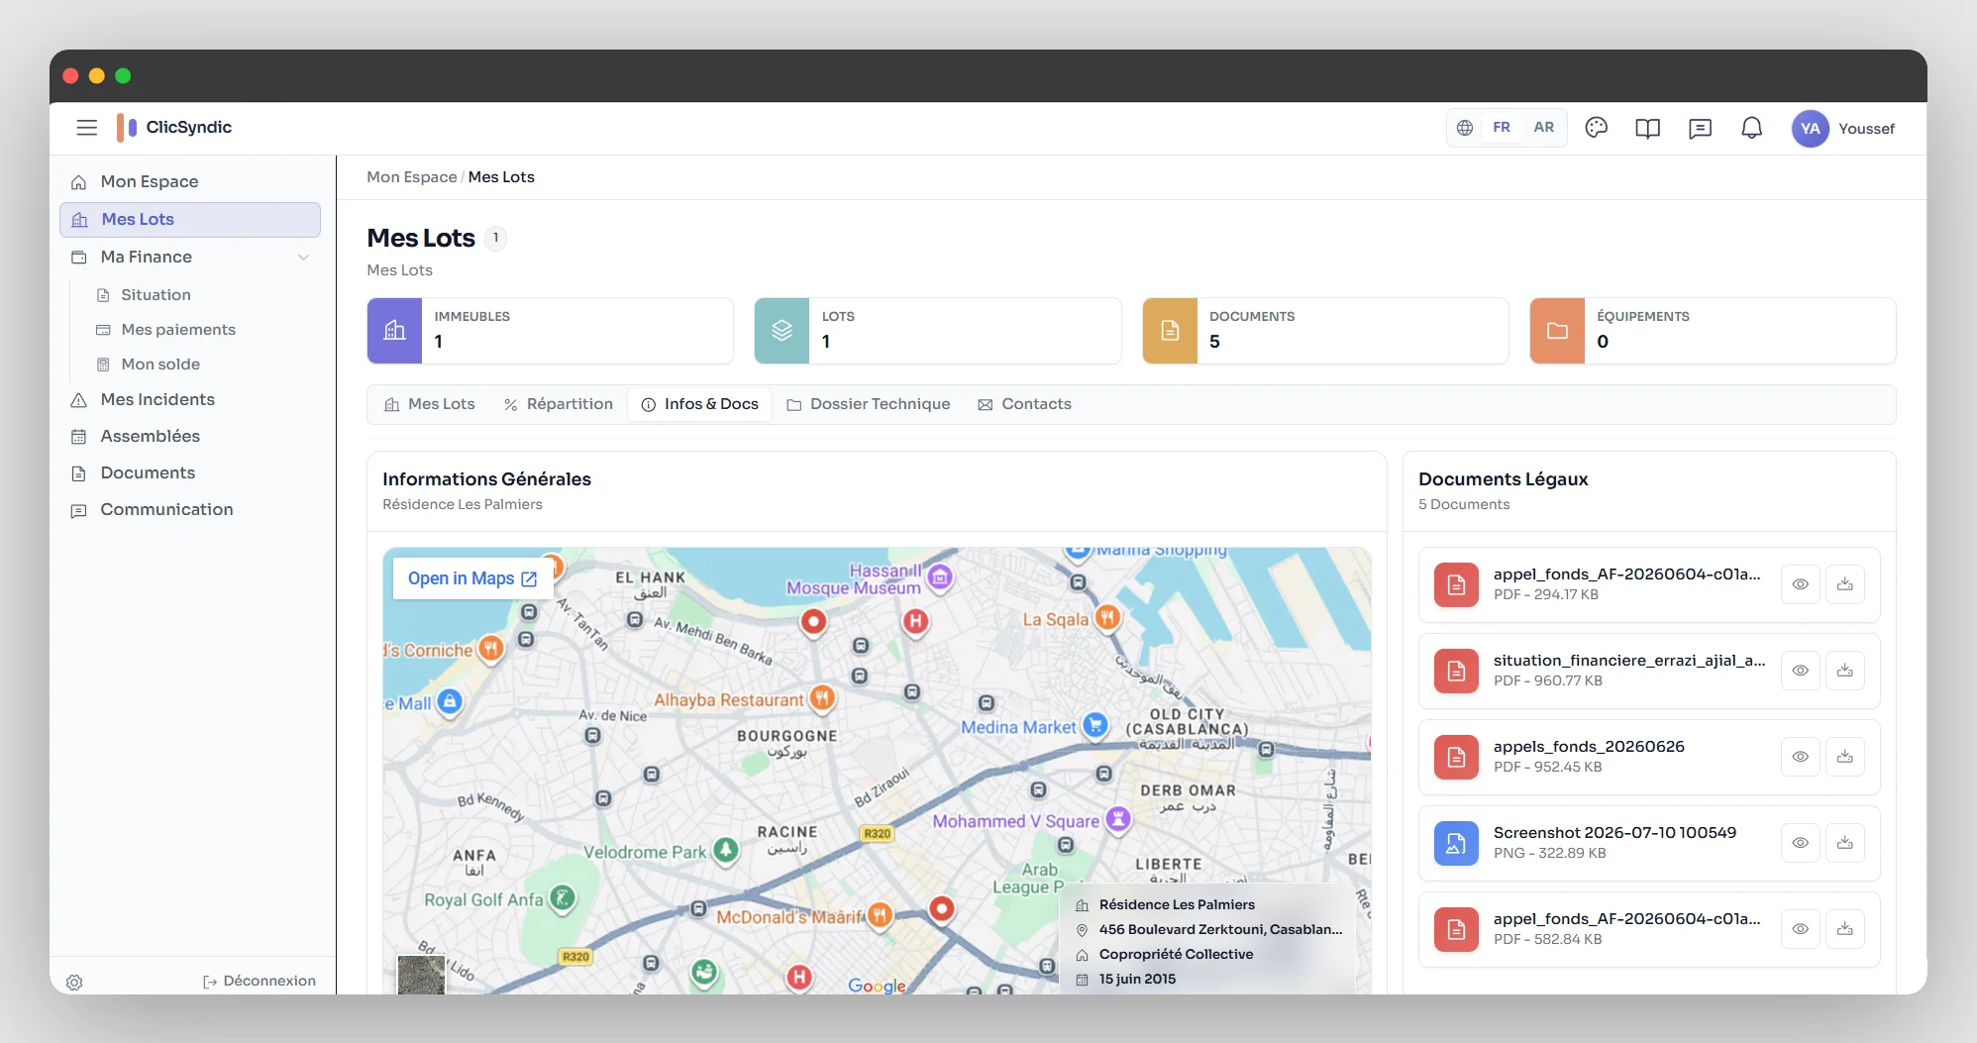Click the Lots stat card layers icon
This screenshot has height=1043, width=1977.
coord(782,331)
